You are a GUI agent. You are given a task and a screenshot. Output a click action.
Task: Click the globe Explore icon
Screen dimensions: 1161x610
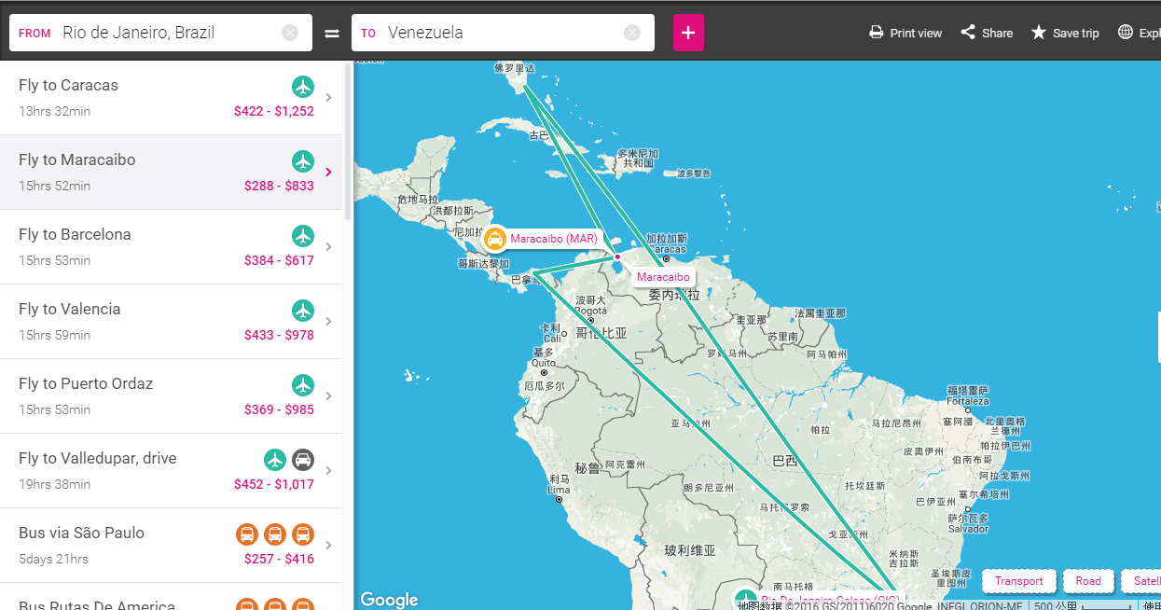pos(1126,33)
